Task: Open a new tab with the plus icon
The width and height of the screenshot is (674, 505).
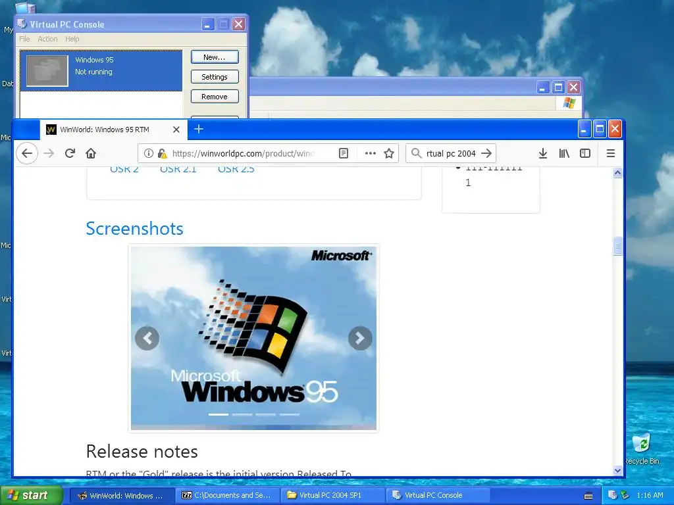Action: pos(199,130)
